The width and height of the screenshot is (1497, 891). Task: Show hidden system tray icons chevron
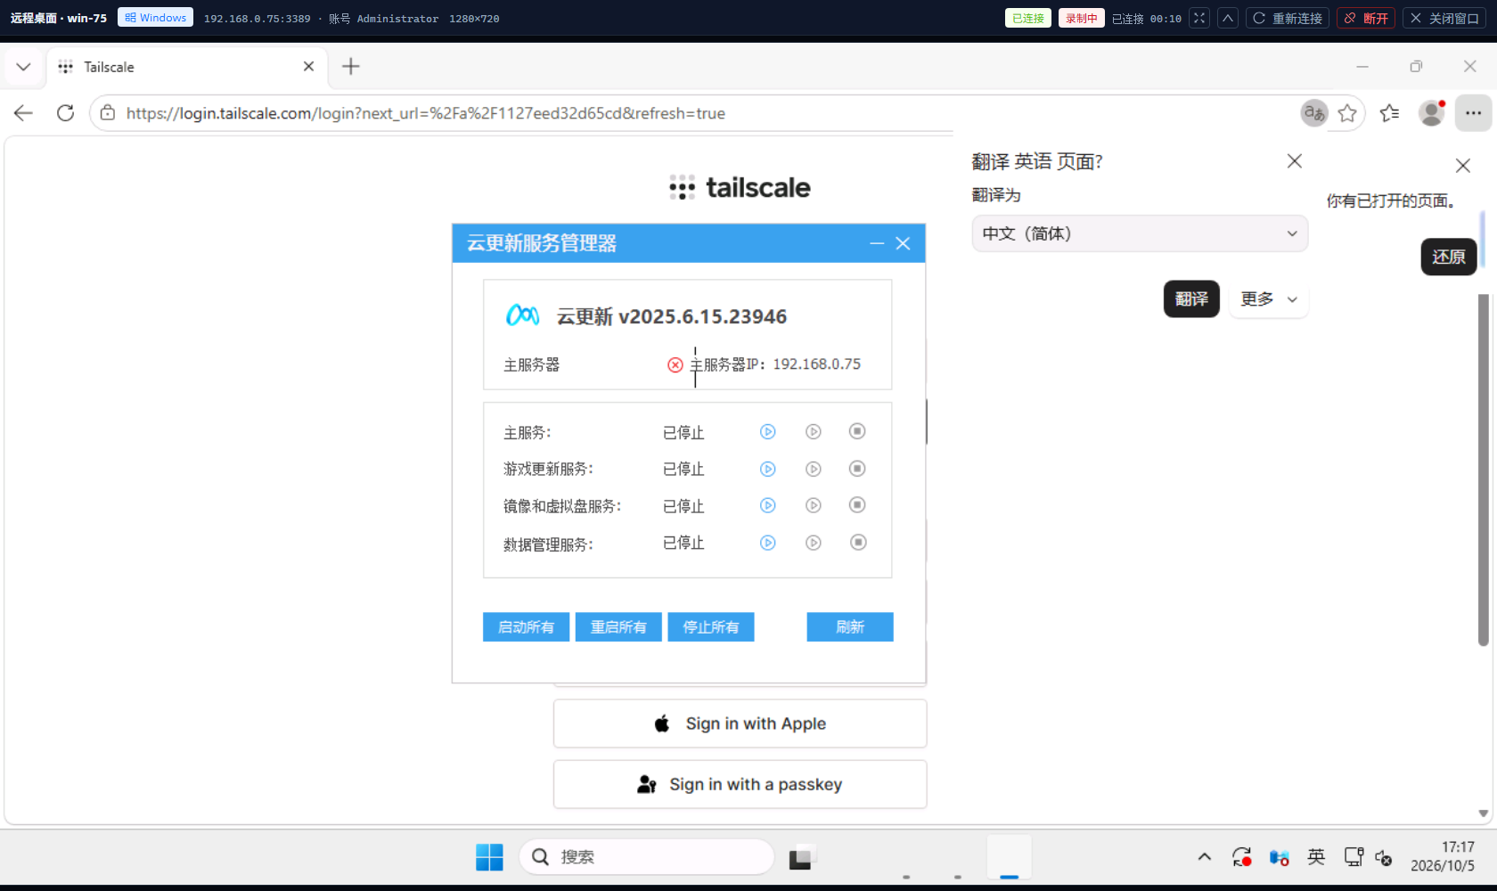click(x=1205, y=857)
